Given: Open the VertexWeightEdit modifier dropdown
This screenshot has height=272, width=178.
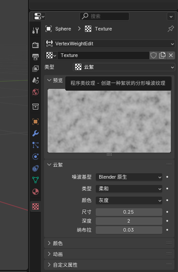Looking at the screenshot, I should click(x=110, y=44).
